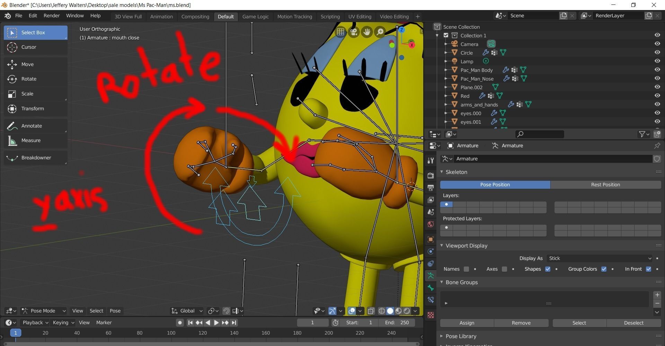Enable the bone Axes display checkbox
This screenshot has width=665, height=346.
coord(504,269)
